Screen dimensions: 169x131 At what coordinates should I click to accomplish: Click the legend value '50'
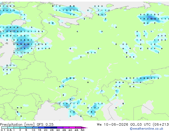(82, 130)
